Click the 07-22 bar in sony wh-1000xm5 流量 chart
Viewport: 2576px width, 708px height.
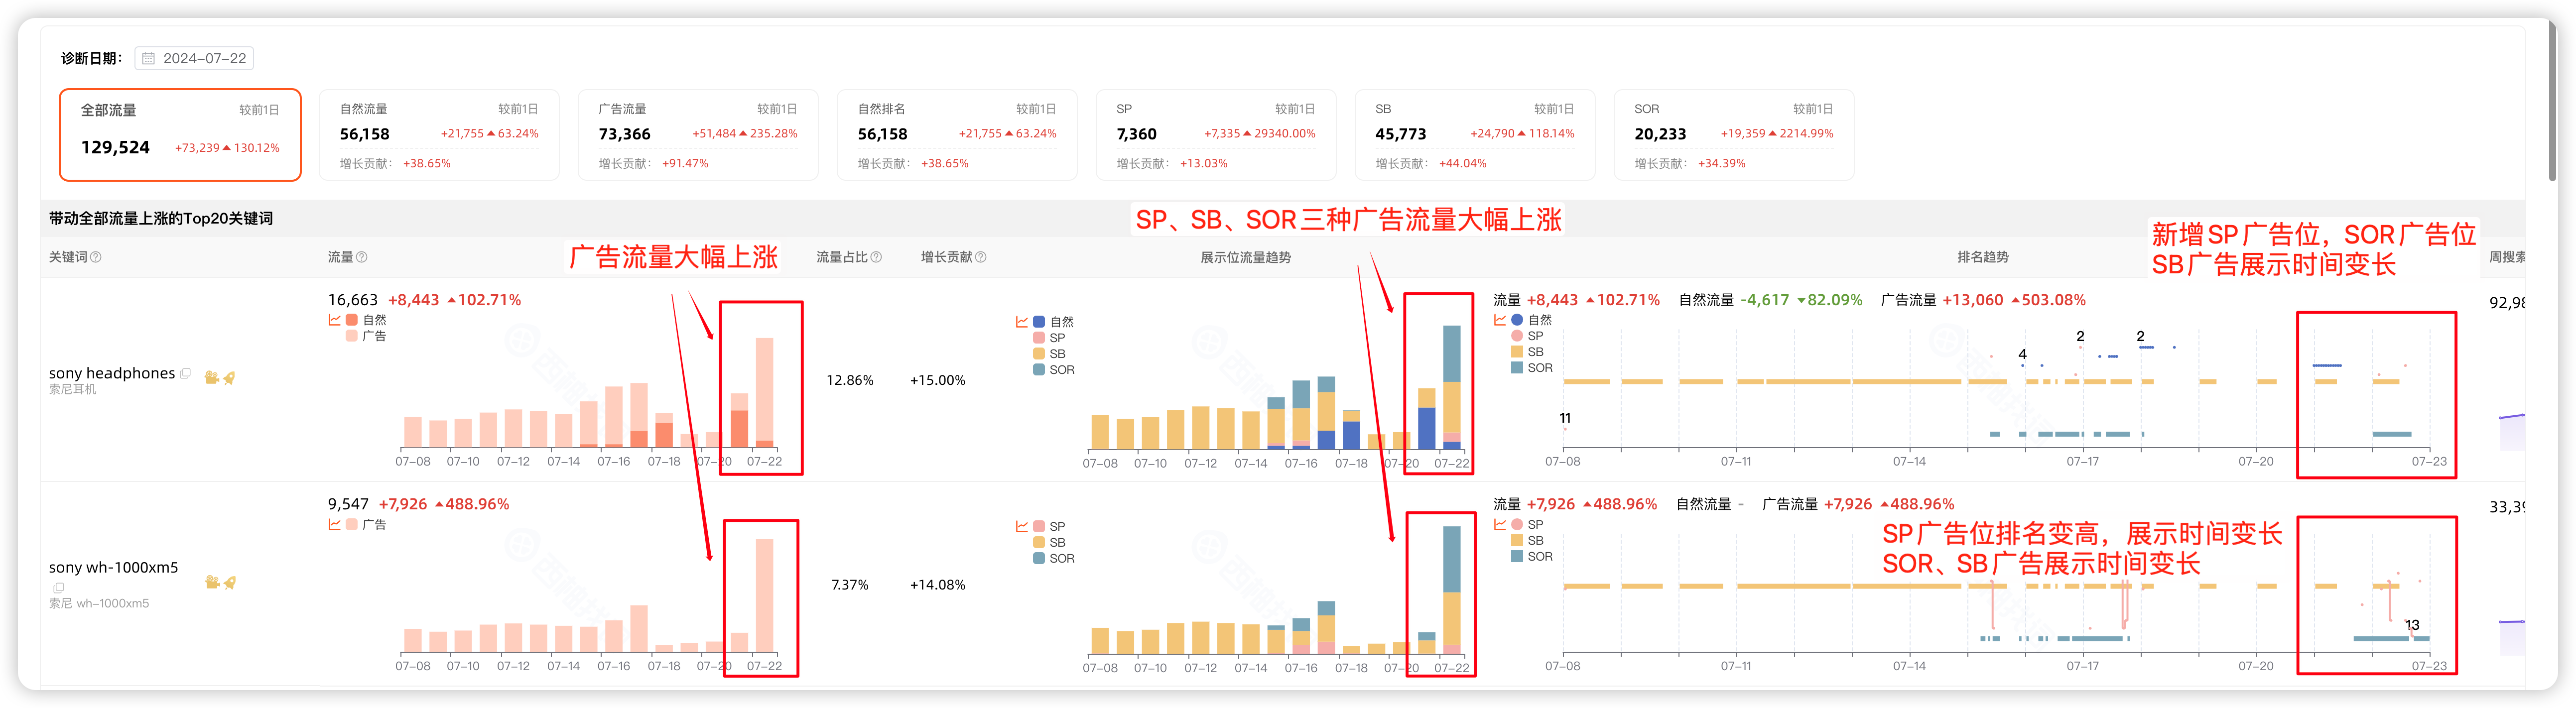pos(764,595)
